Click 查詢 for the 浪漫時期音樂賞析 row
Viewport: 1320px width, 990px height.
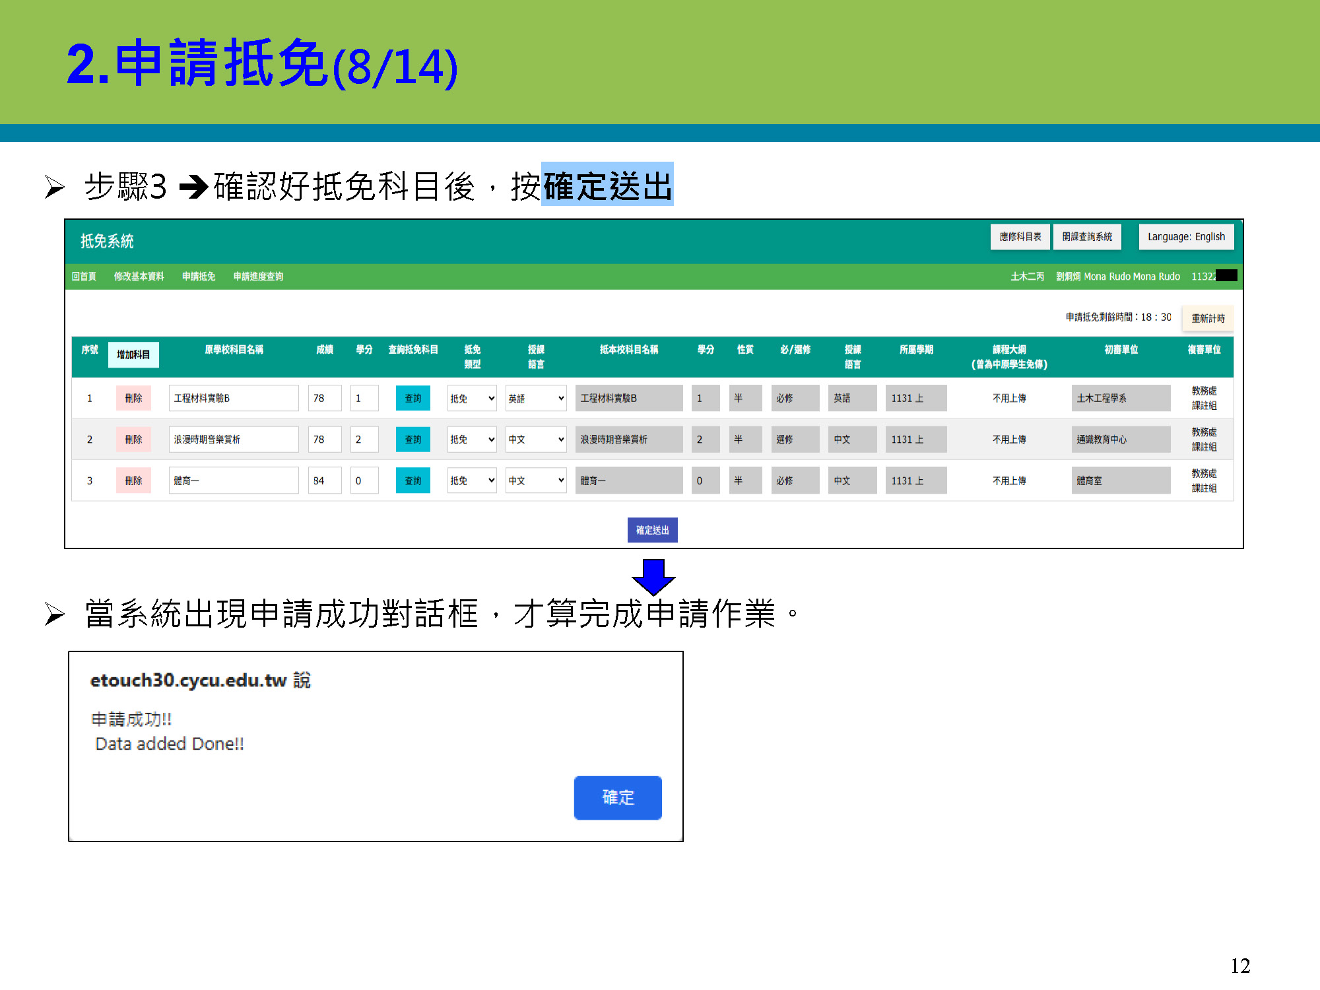[x=413, y=440]
